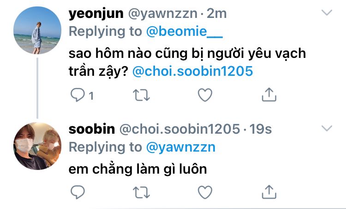View soobin's masked profile picture
This screenshot has height=209, width=346.
[x=37, y=146]
